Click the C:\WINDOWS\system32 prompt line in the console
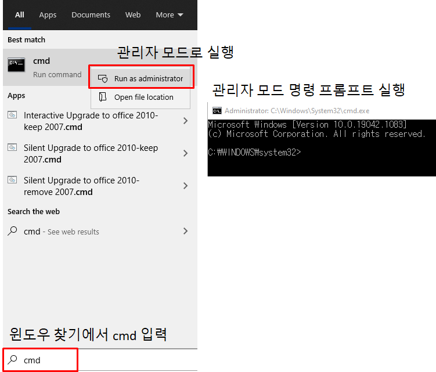436x372 pixels. coord(254,153)
